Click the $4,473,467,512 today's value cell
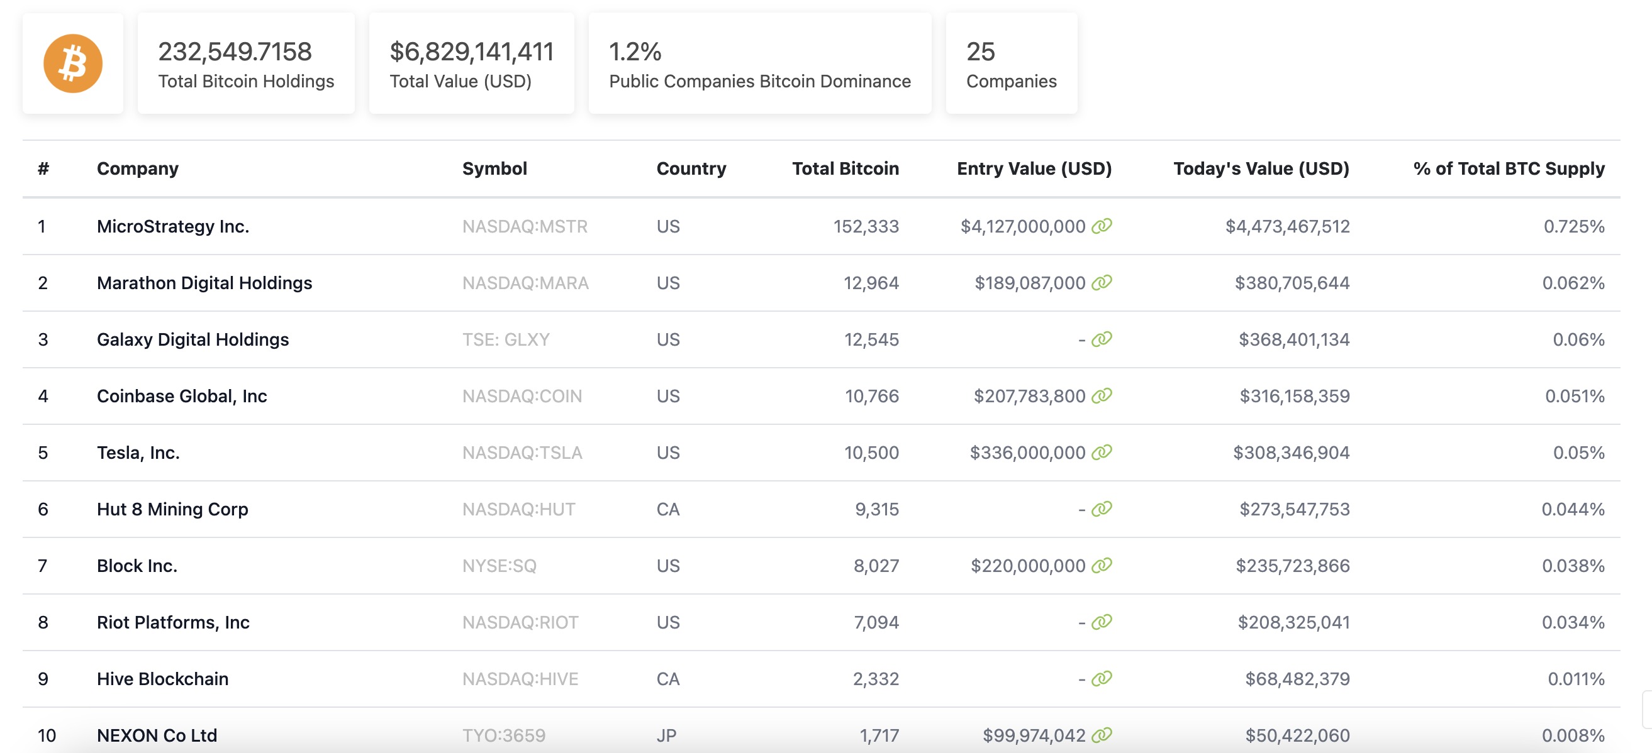Screen dimensions: 1652x753 tap(1287, 226)
